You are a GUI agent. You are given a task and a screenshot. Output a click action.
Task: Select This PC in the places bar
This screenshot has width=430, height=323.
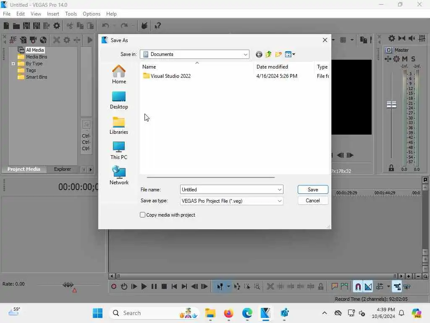tap(119, 151)
